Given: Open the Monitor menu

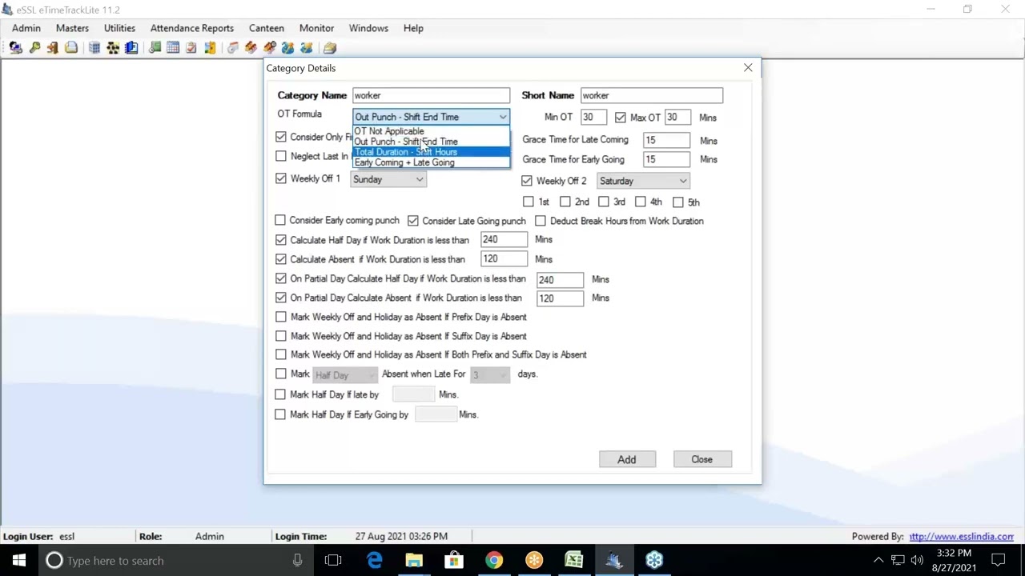Looking at the screenshot, I should click(x=316, y=28).
